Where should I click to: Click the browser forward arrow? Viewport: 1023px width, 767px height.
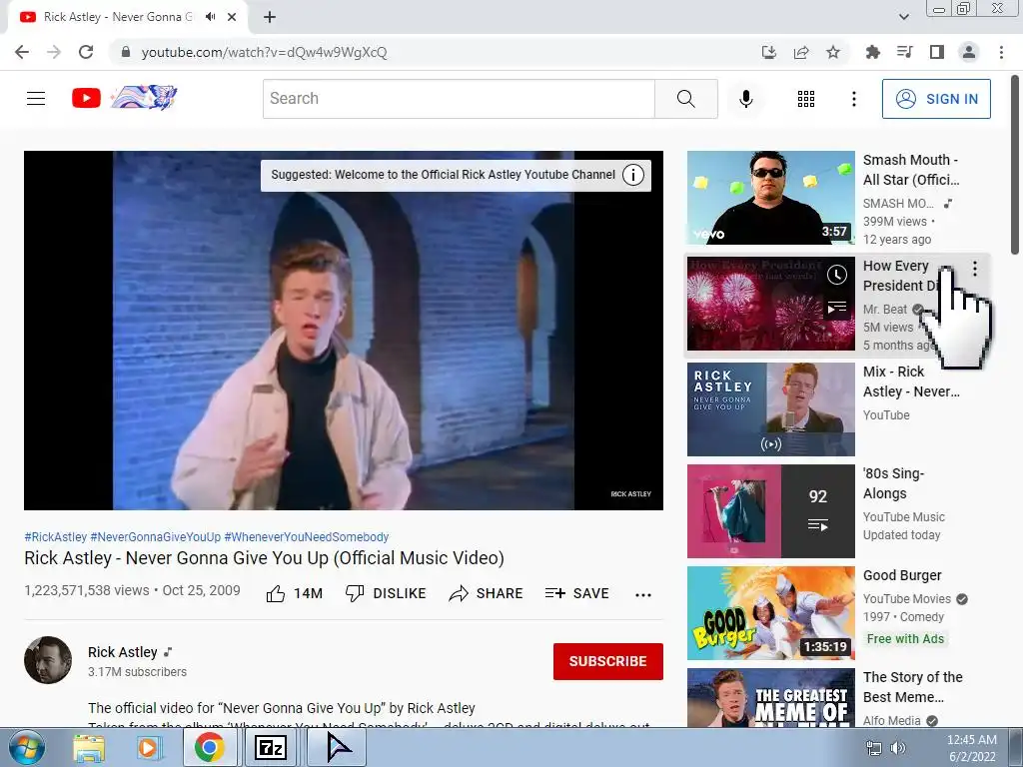tap(54, 52)
